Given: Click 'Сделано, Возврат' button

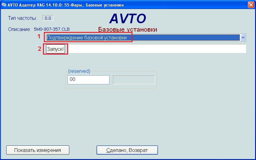Looking at the screenshot, I should point(127,150).
